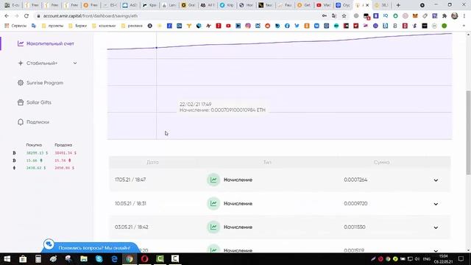This screenshot has width=471, height=265.
Task: Open Skype from the taskbar
Action: (x=99, y=258)
